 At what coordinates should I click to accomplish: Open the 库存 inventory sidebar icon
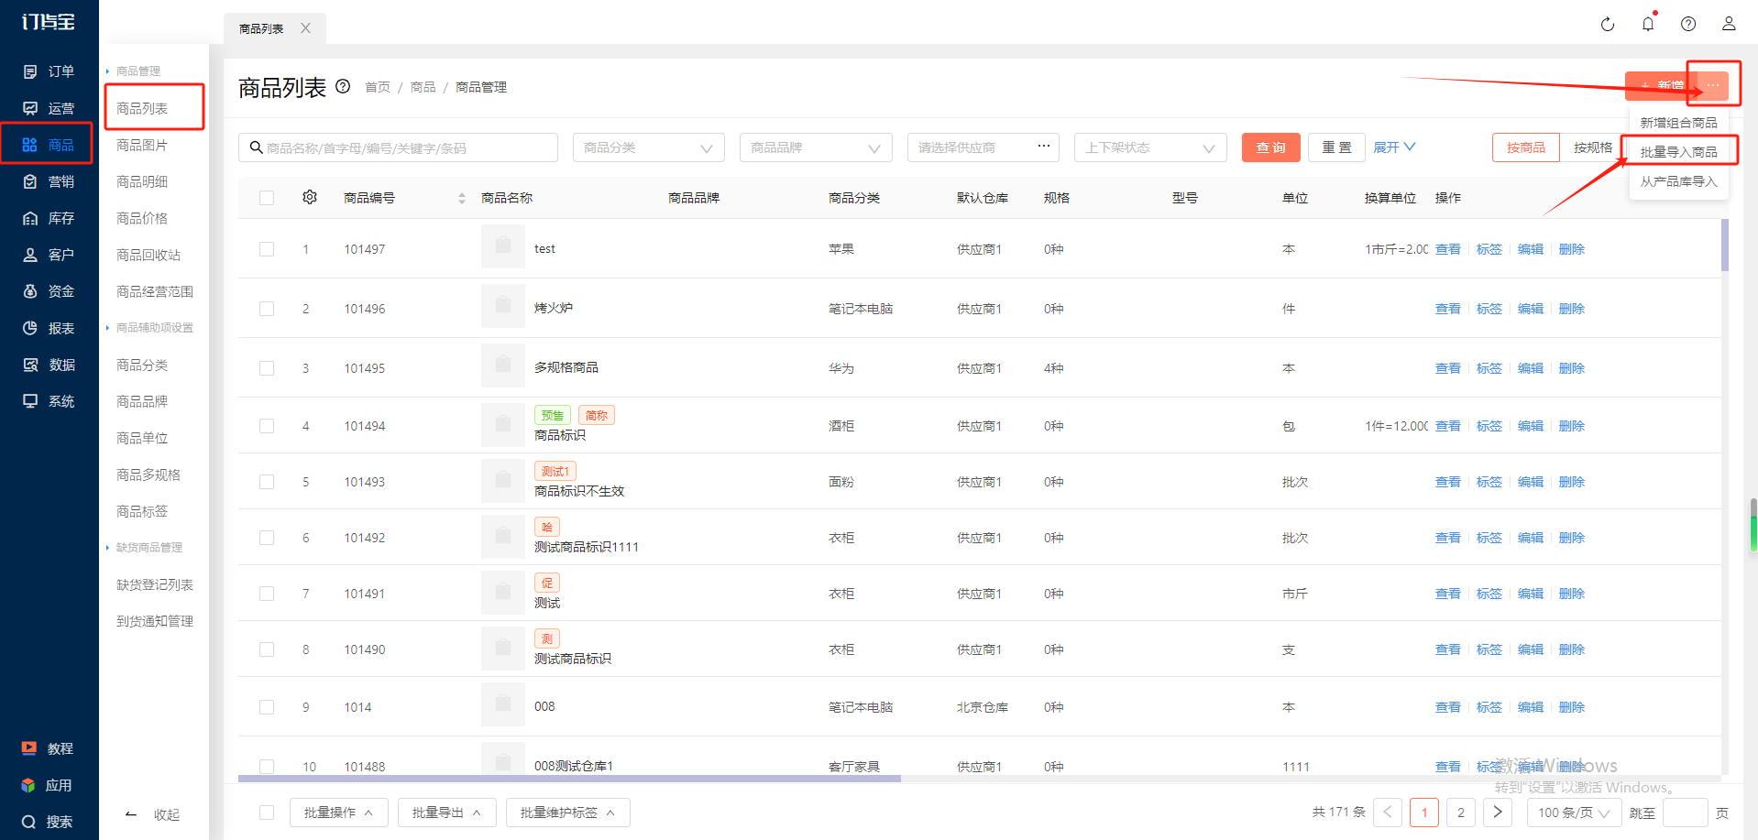[30, 218]
